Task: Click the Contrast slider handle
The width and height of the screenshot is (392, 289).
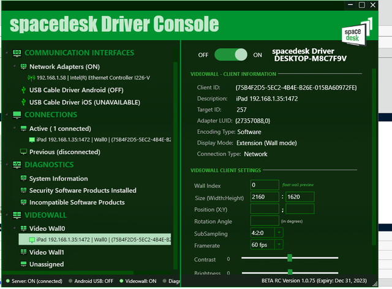Action: 290,258
